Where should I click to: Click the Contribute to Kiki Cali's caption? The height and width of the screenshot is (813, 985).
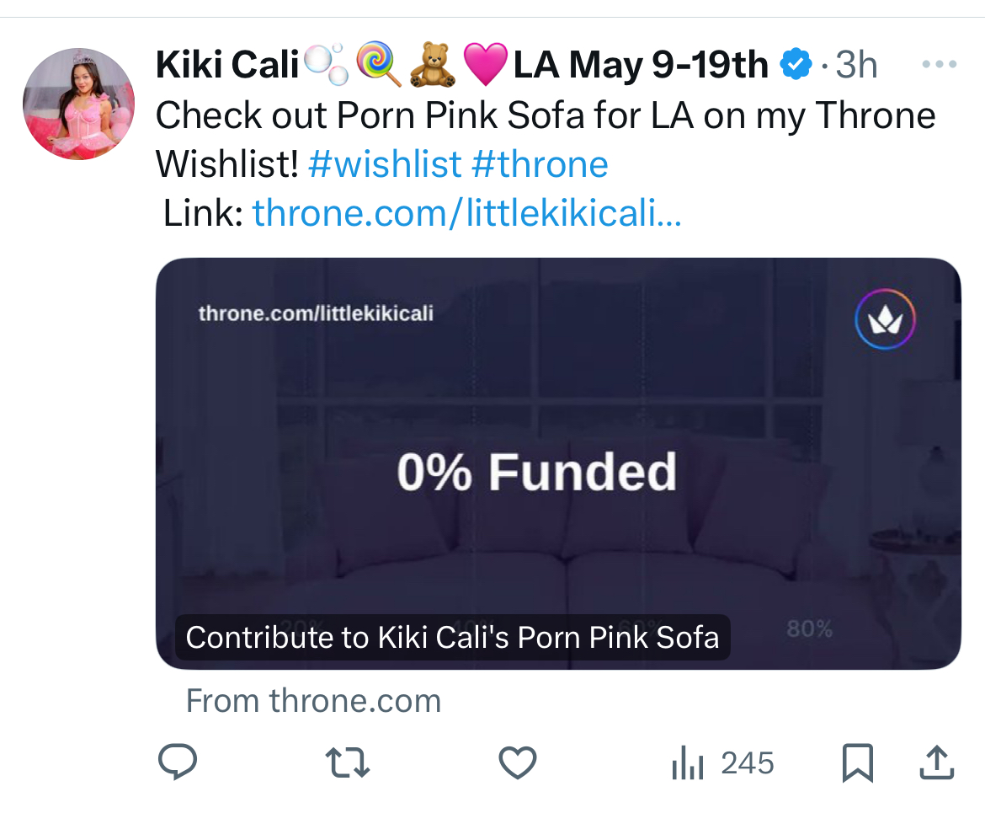452,638
